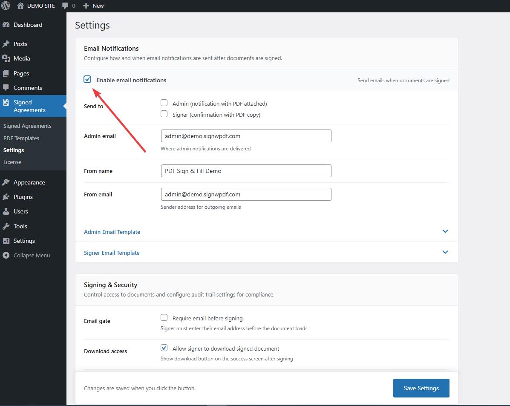Click the New link in admin bar
This screenshot has height=406, width=510.
click(x=94, y=6)
